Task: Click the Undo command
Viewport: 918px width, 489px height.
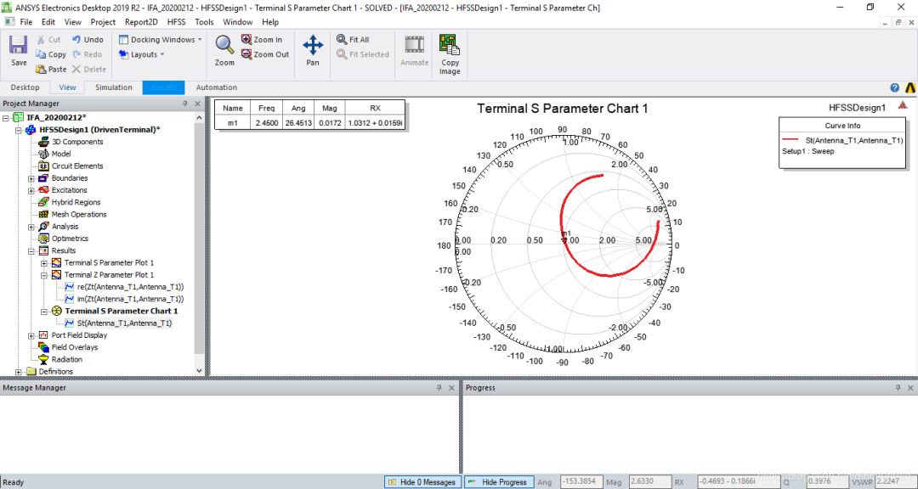Action: point(88,40)
